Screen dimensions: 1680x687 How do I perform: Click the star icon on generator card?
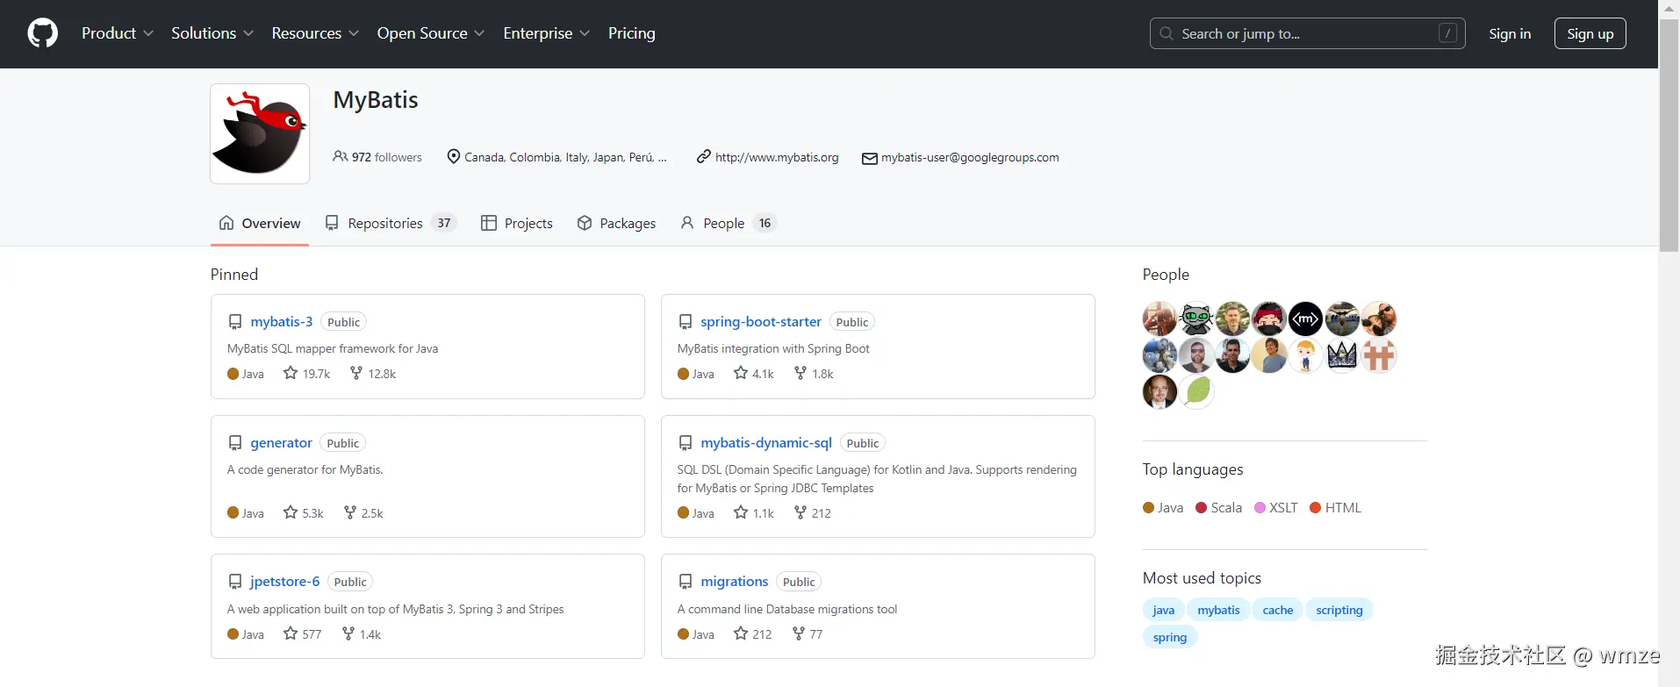pos(291,512)
